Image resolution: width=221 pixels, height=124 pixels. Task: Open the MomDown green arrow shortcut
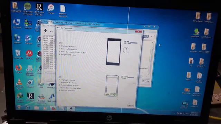click(195, 33)
